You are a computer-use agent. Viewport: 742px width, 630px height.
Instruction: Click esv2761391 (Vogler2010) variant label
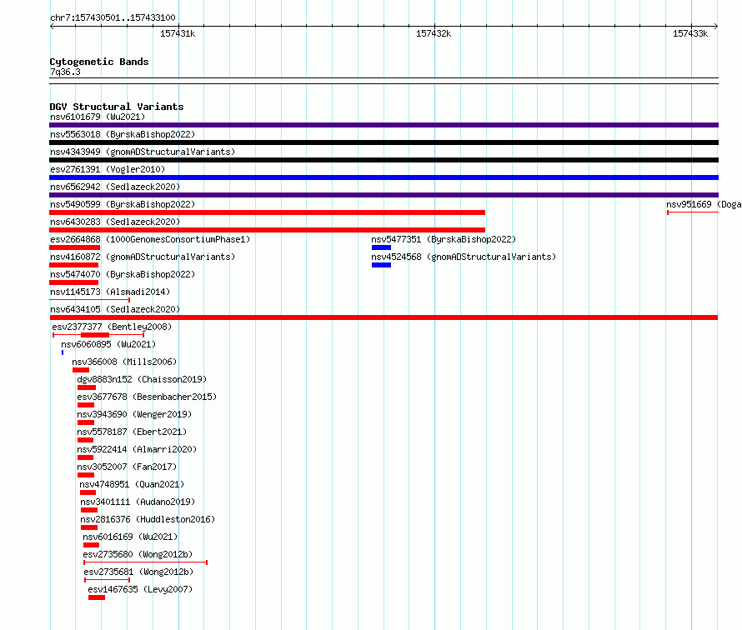click(x=108, y=169)
